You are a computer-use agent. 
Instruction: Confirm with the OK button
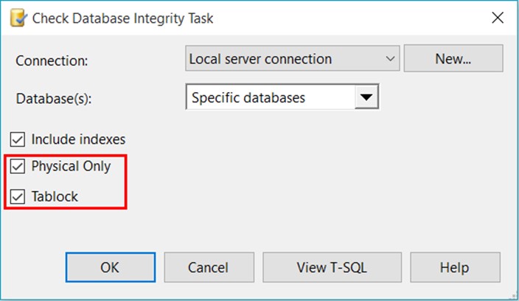point(110,267)
